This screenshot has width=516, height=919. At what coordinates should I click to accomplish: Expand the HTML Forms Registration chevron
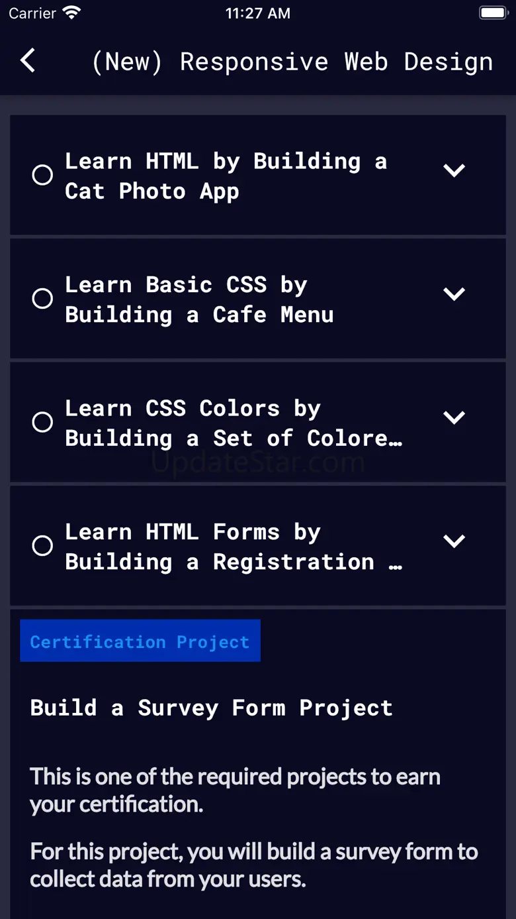pyautogui.click(x=454, y=541)
